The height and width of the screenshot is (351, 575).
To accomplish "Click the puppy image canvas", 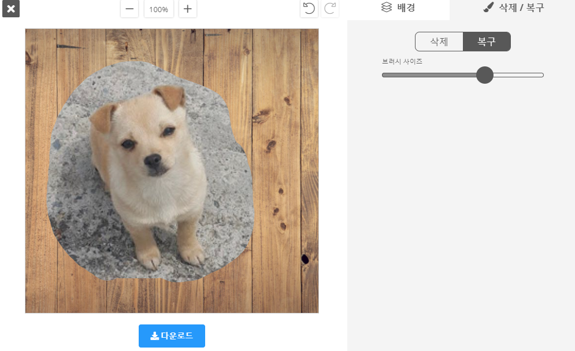I will (172, 171).
